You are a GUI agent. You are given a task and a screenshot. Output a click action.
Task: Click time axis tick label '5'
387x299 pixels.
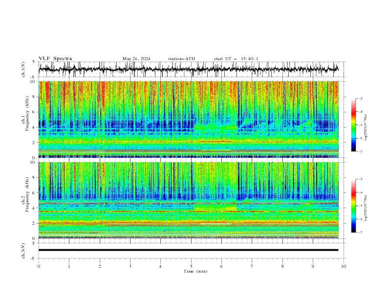click(191, 266)
